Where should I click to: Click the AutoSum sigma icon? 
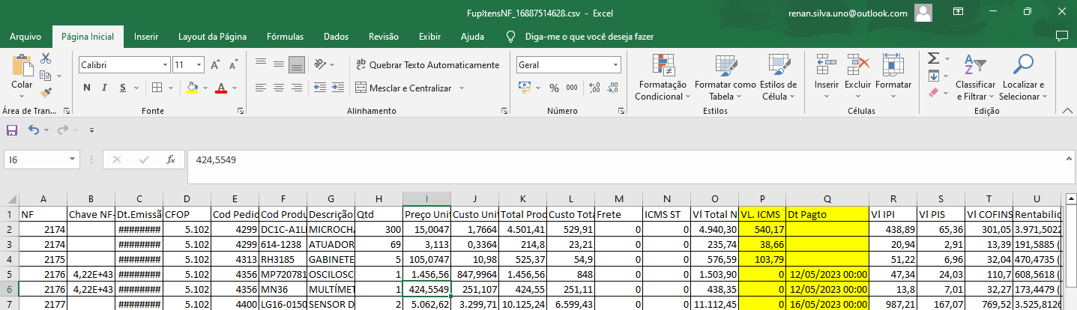[x=933, y=58]
